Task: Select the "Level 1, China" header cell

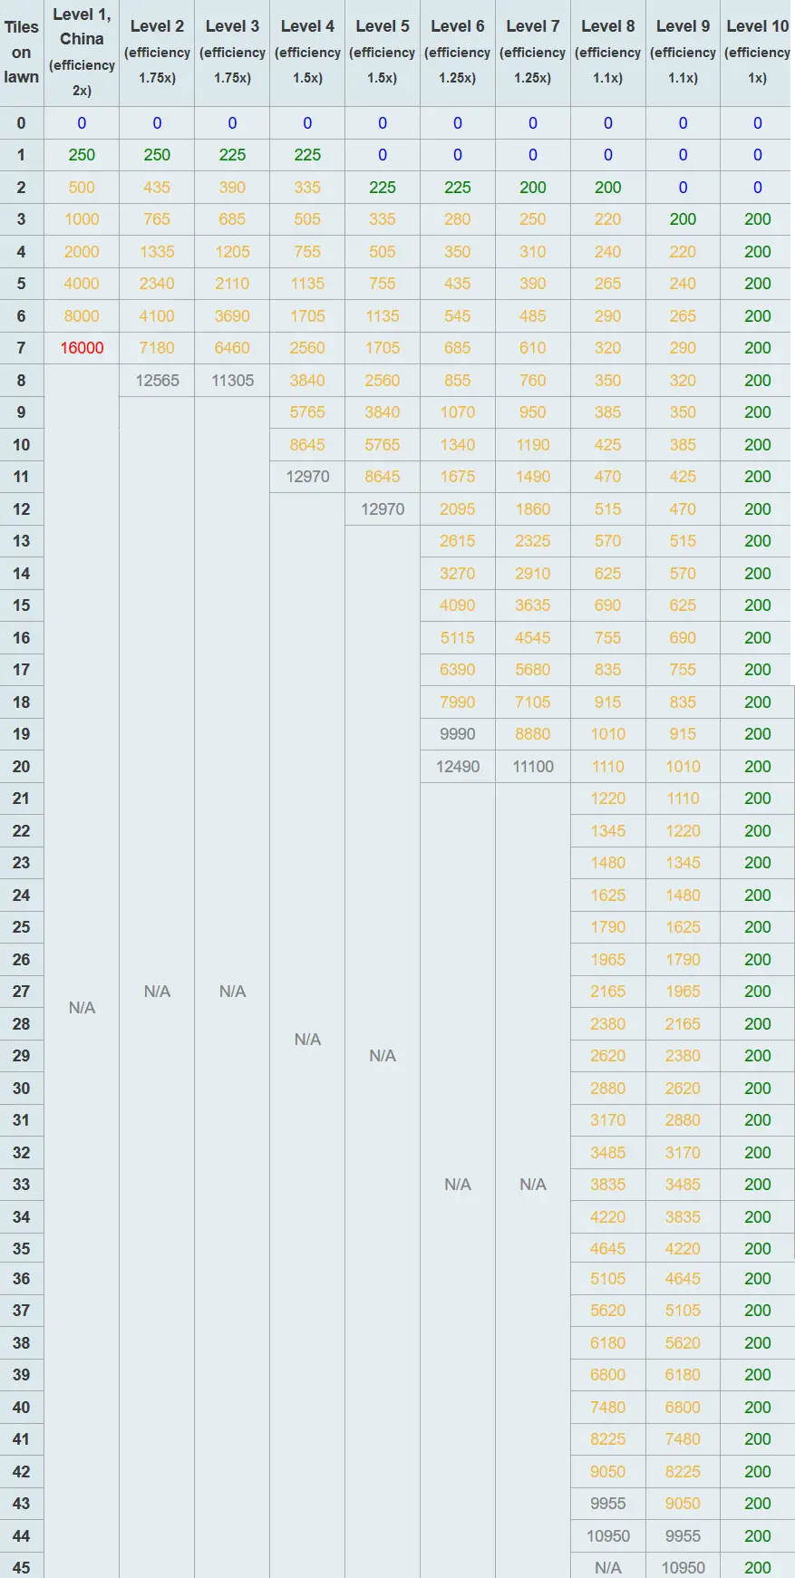Action: 82,52
